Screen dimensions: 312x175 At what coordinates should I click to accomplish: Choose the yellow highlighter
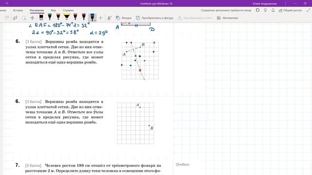point(67,17)
